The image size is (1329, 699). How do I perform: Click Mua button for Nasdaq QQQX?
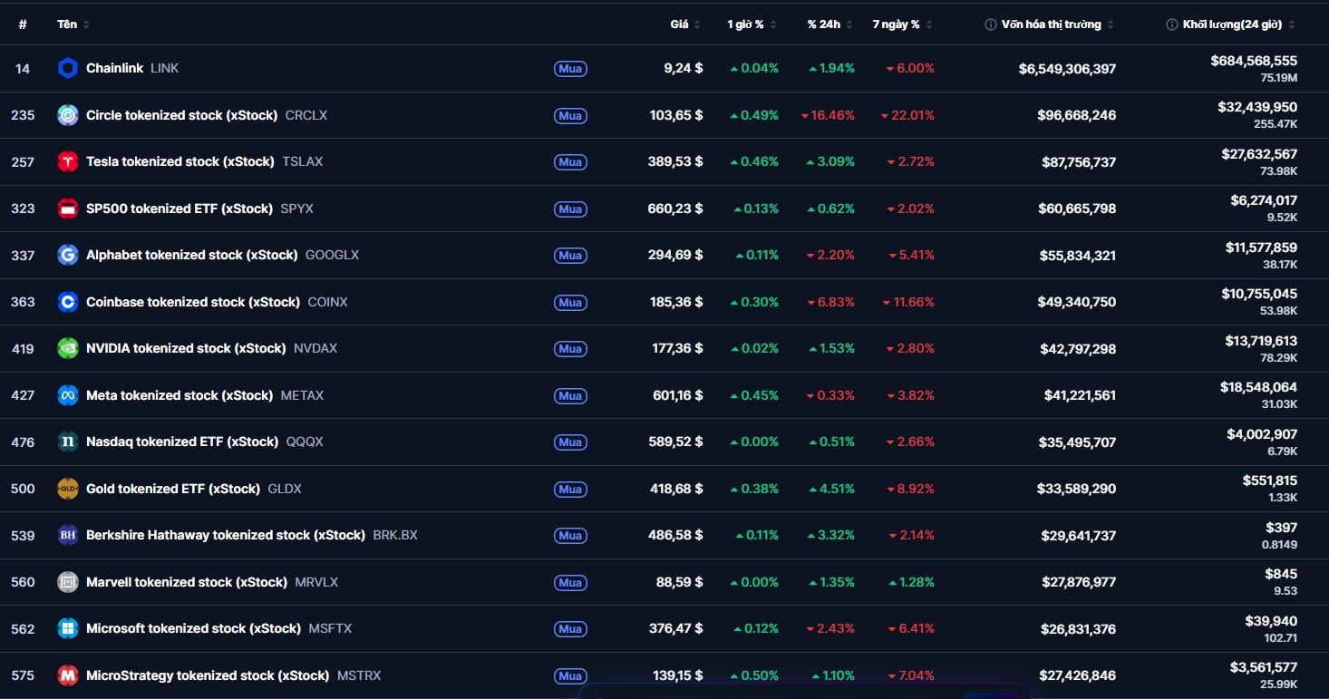tap(570, 442)
